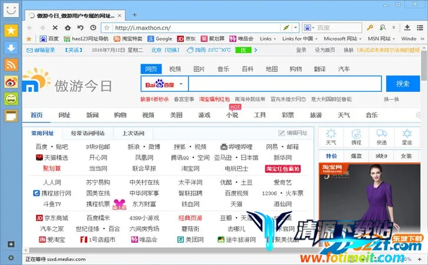This screenshot has width=428, height=265.
Task: Click the address bar URL field
Action: 195,28
